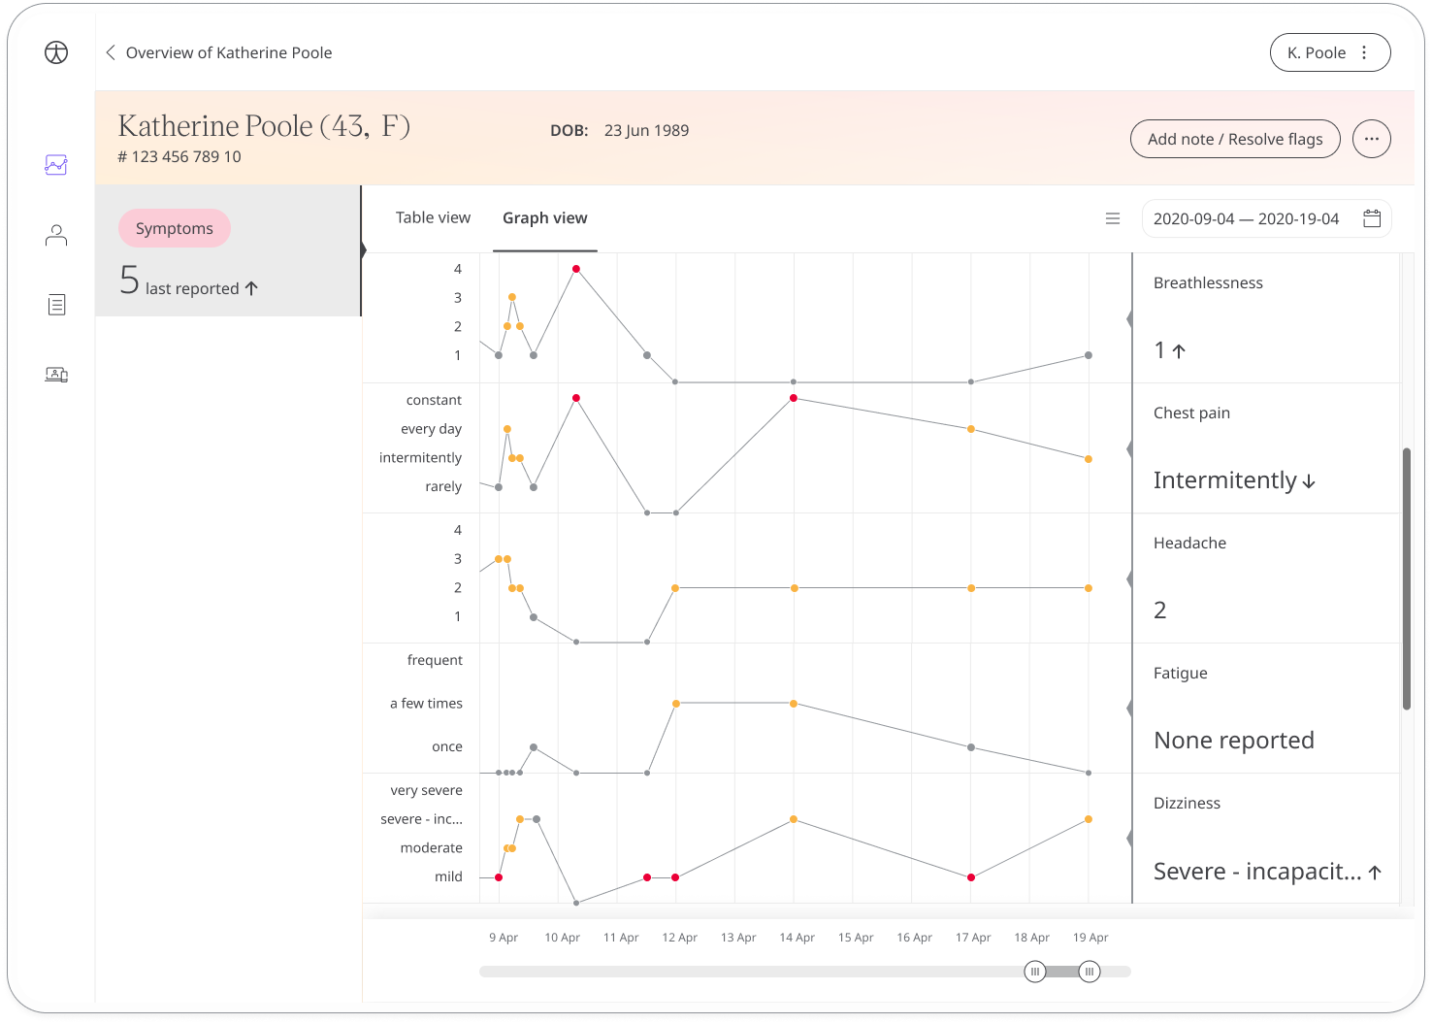Click the 'very severe' dizziness axis label

[x=426, y=790]
